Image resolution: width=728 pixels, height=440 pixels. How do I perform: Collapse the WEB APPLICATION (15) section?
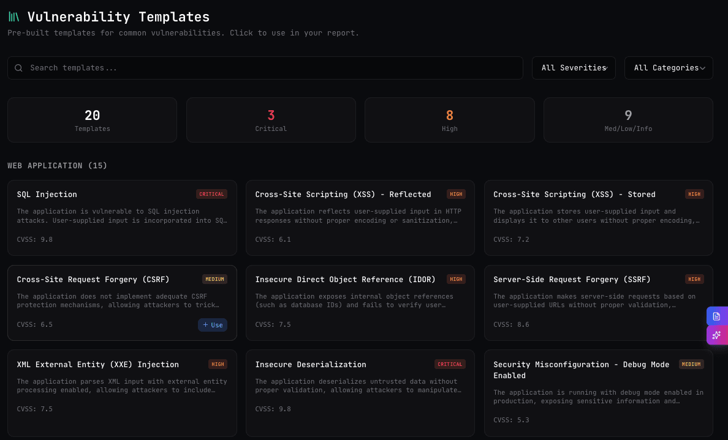pos(57,165)
